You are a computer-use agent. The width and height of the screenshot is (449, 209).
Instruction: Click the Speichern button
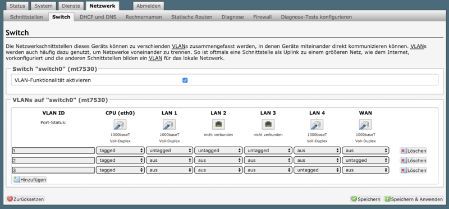(x=366, y=199)
